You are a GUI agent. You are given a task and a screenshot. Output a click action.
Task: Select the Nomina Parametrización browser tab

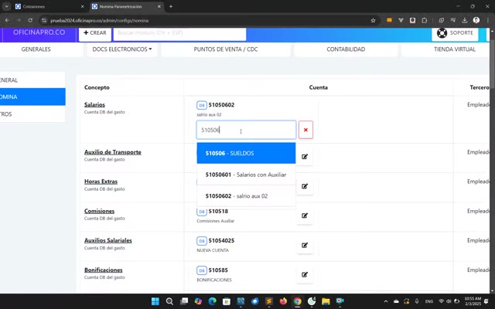click(x=125, y=6)
